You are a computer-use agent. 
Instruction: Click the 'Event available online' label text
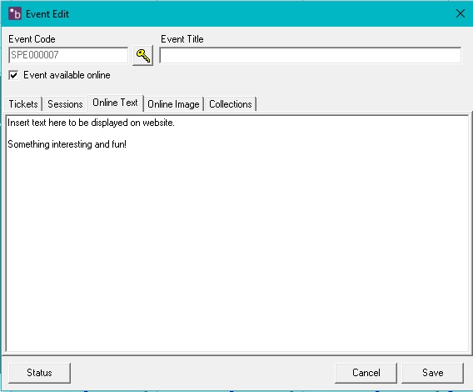point(67,75)
